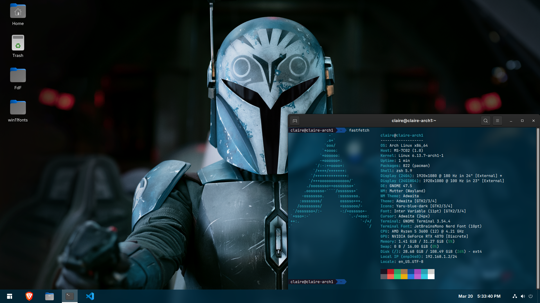Viewport: 540px width, 303px height.
Task: Click the Terminal icon in taskbar
Action: 69,296
